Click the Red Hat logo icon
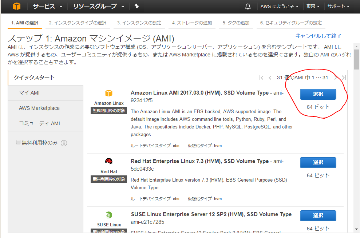Viewport: 360px width, 238px height. click(109, 161)
